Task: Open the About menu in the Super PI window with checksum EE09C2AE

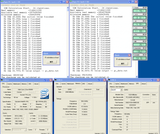Action: 14,5
